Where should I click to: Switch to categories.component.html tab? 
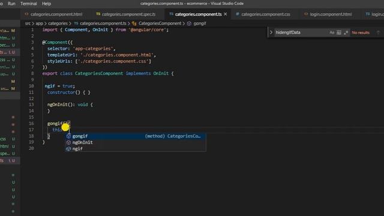[x=56, y=14]
